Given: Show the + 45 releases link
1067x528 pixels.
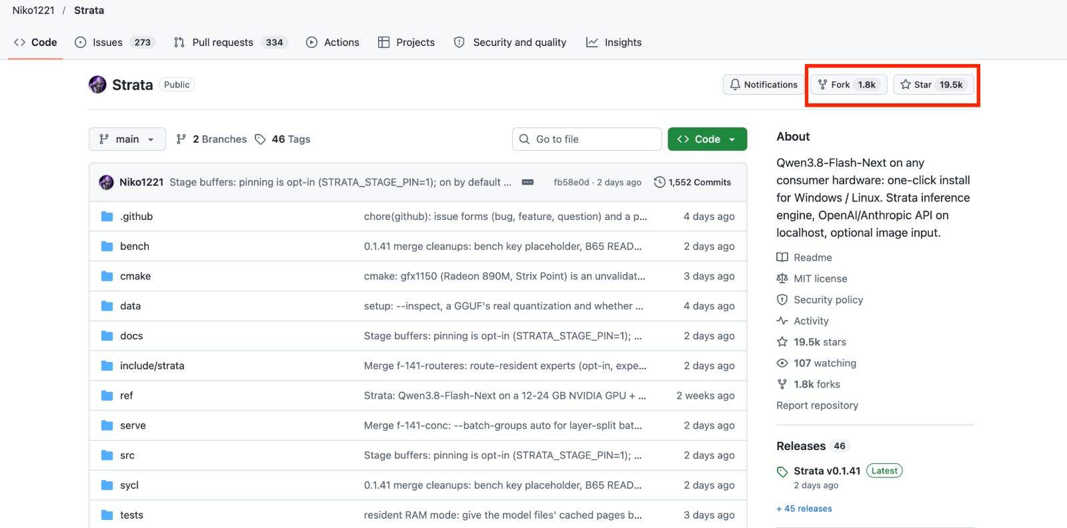Looking at the screenshot, I should click(x=804, y=509).
